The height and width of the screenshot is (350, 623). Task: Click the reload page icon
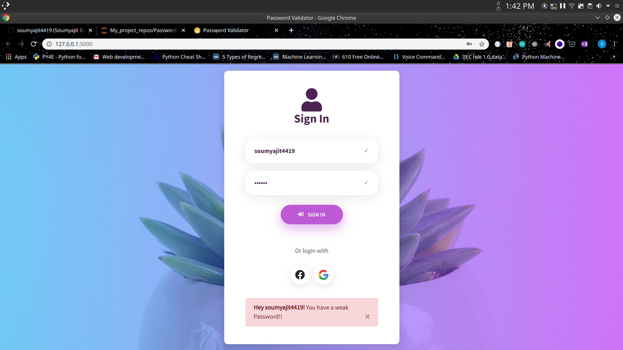point(33,44)
